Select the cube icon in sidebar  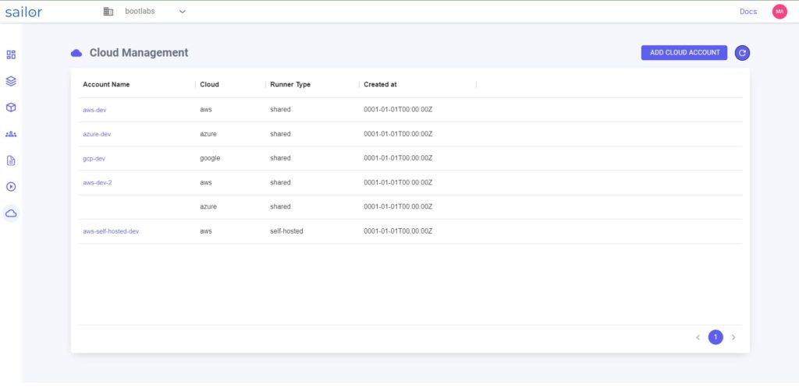pyautogui.click(x=11, y=107)
